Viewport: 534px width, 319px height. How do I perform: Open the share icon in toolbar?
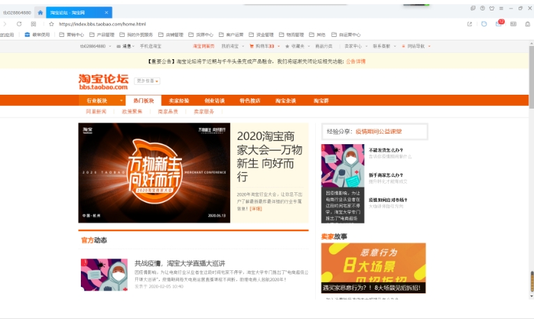point(470,24)
